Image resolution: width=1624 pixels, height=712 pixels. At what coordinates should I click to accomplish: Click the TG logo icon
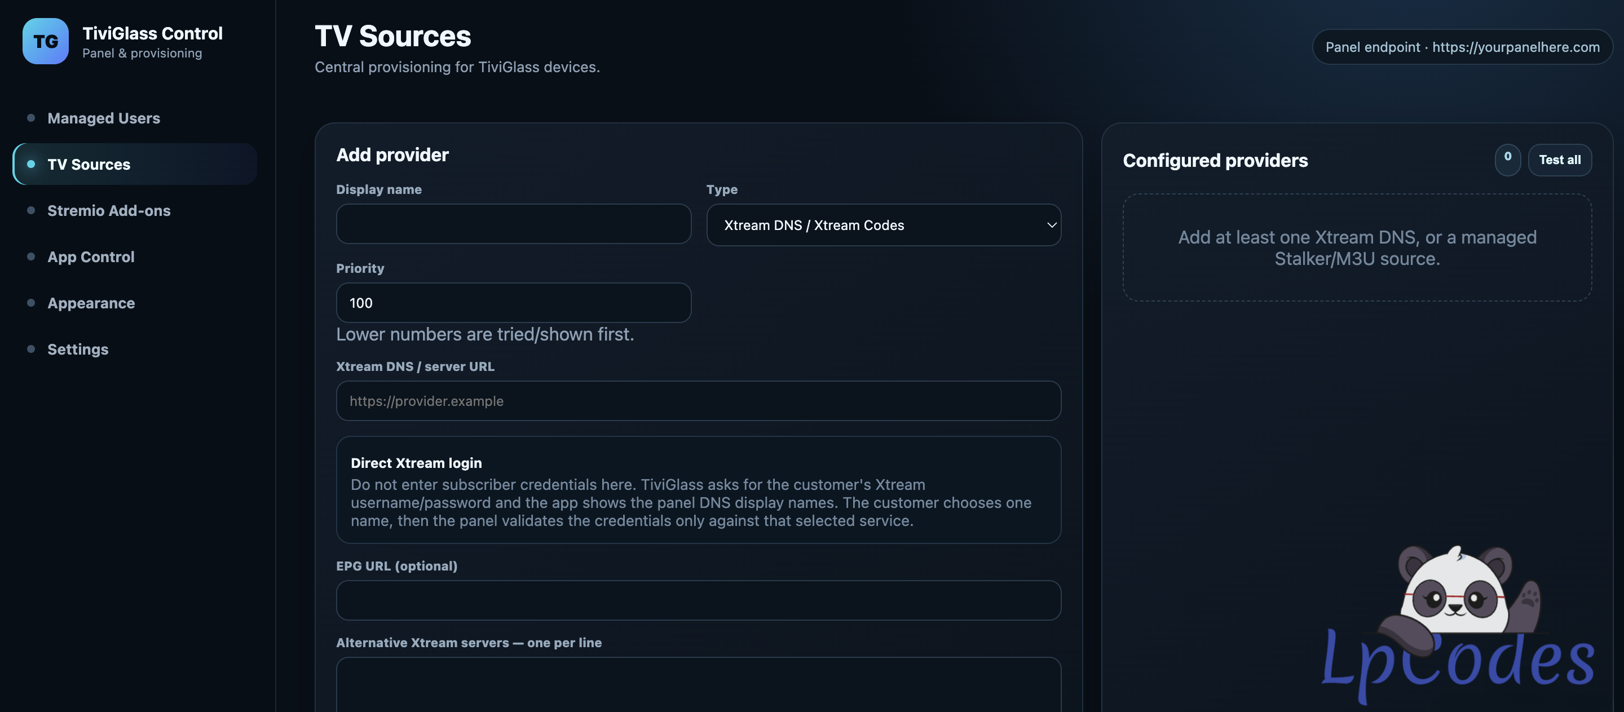coord(45,41)
